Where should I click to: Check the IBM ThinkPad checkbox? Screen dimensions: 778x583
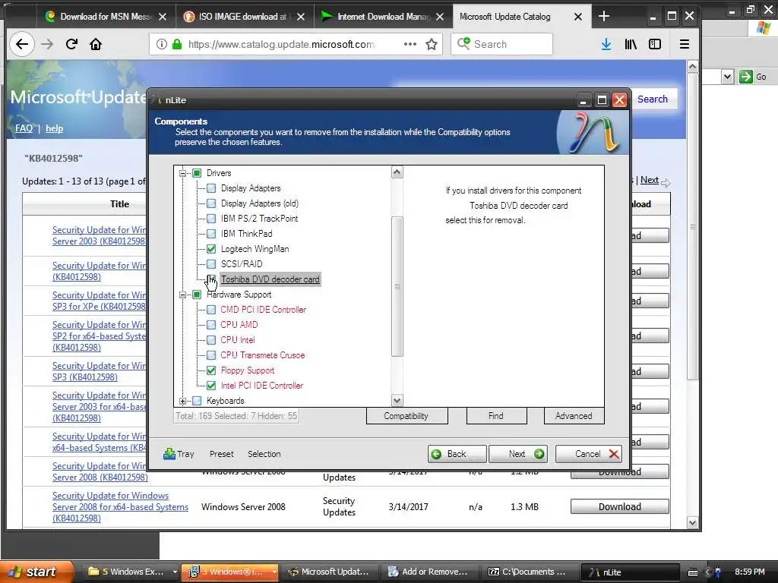click(x=211, y=234)
